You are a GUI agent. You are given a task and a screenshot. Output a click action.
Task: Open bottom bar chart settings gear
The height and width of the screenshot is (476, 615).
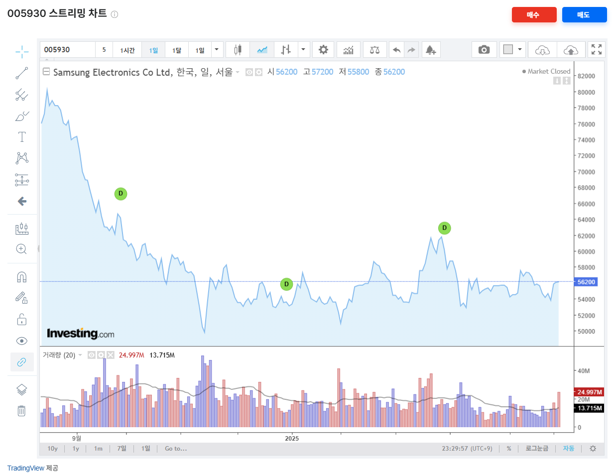coord(593,449)
